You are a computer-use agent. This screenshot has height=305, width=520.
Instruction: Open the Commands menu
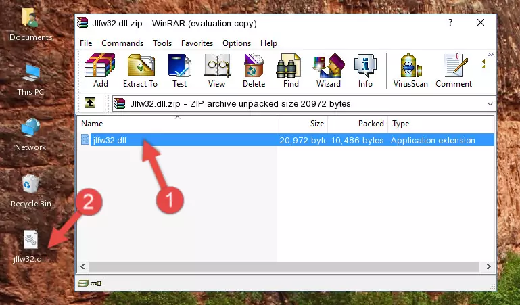(x=122, y=43)
